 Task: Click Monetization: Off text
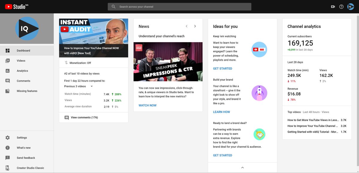(x=80, y=63)
